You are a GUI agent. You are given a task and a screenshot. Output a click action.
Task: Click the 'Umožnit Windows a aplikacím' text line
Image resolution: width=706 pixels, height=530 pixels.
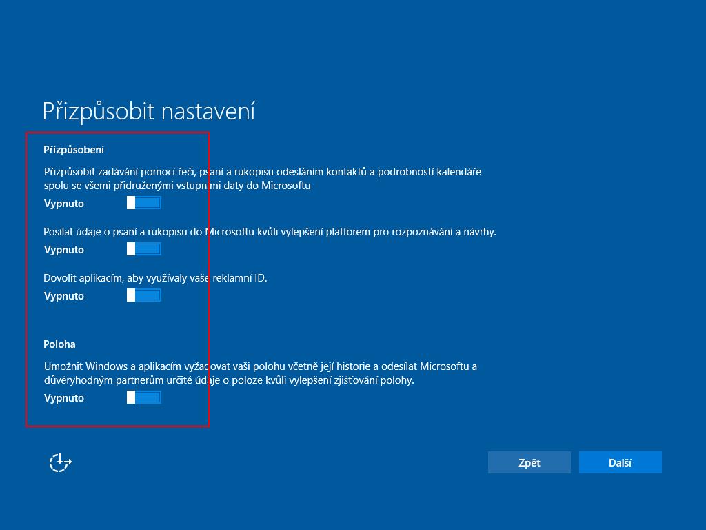click(260, 366)
